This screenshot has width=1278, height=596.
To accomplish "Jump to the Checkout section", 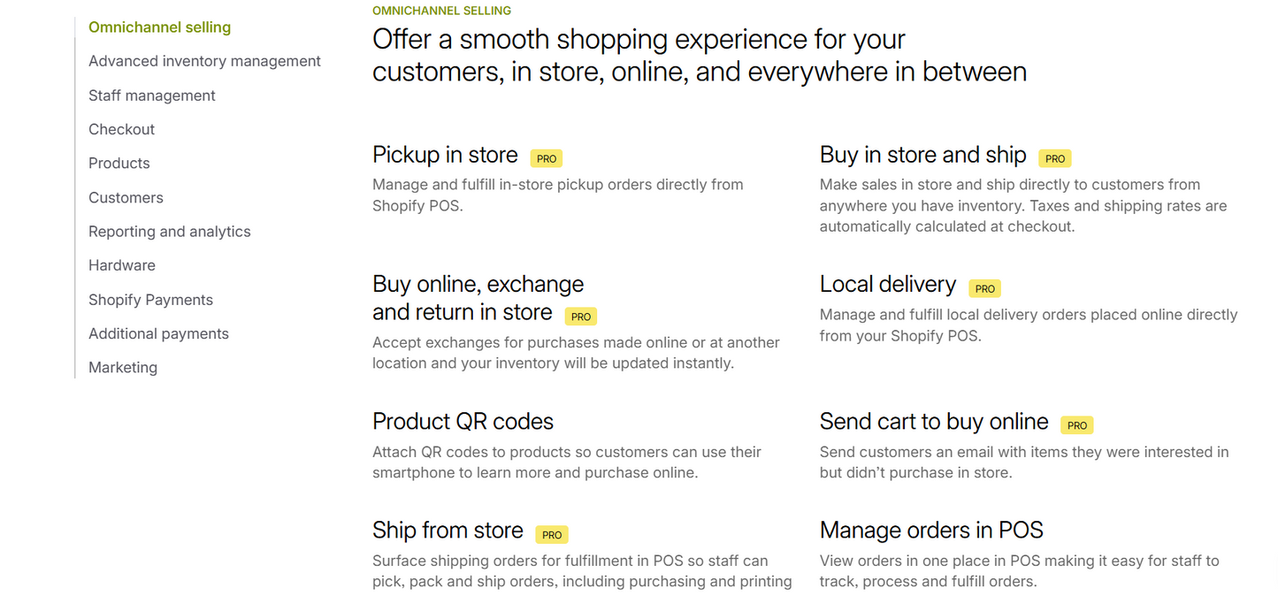I will click(122, 129).
